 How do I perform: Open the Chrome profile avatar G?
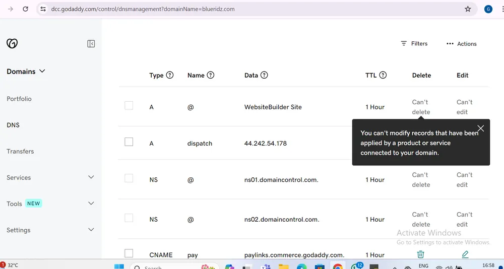(x=488, y=9)
